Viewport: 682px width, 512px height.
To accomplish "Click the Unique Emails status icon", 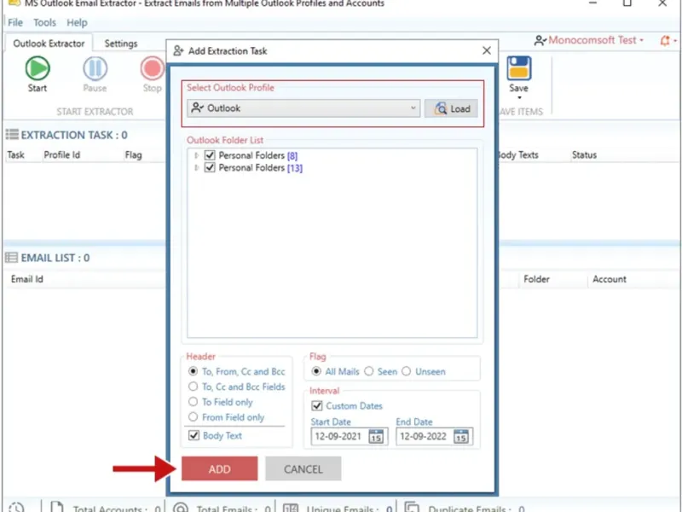I will click(291, 507).
